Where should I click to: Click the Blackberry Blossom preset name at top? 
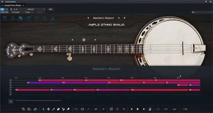tap(104, 18)
